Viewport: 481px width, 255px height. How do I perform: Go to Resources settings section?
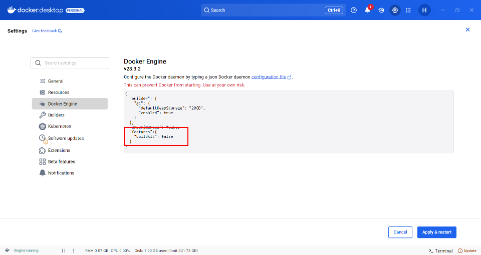click(x=59, y=92)
